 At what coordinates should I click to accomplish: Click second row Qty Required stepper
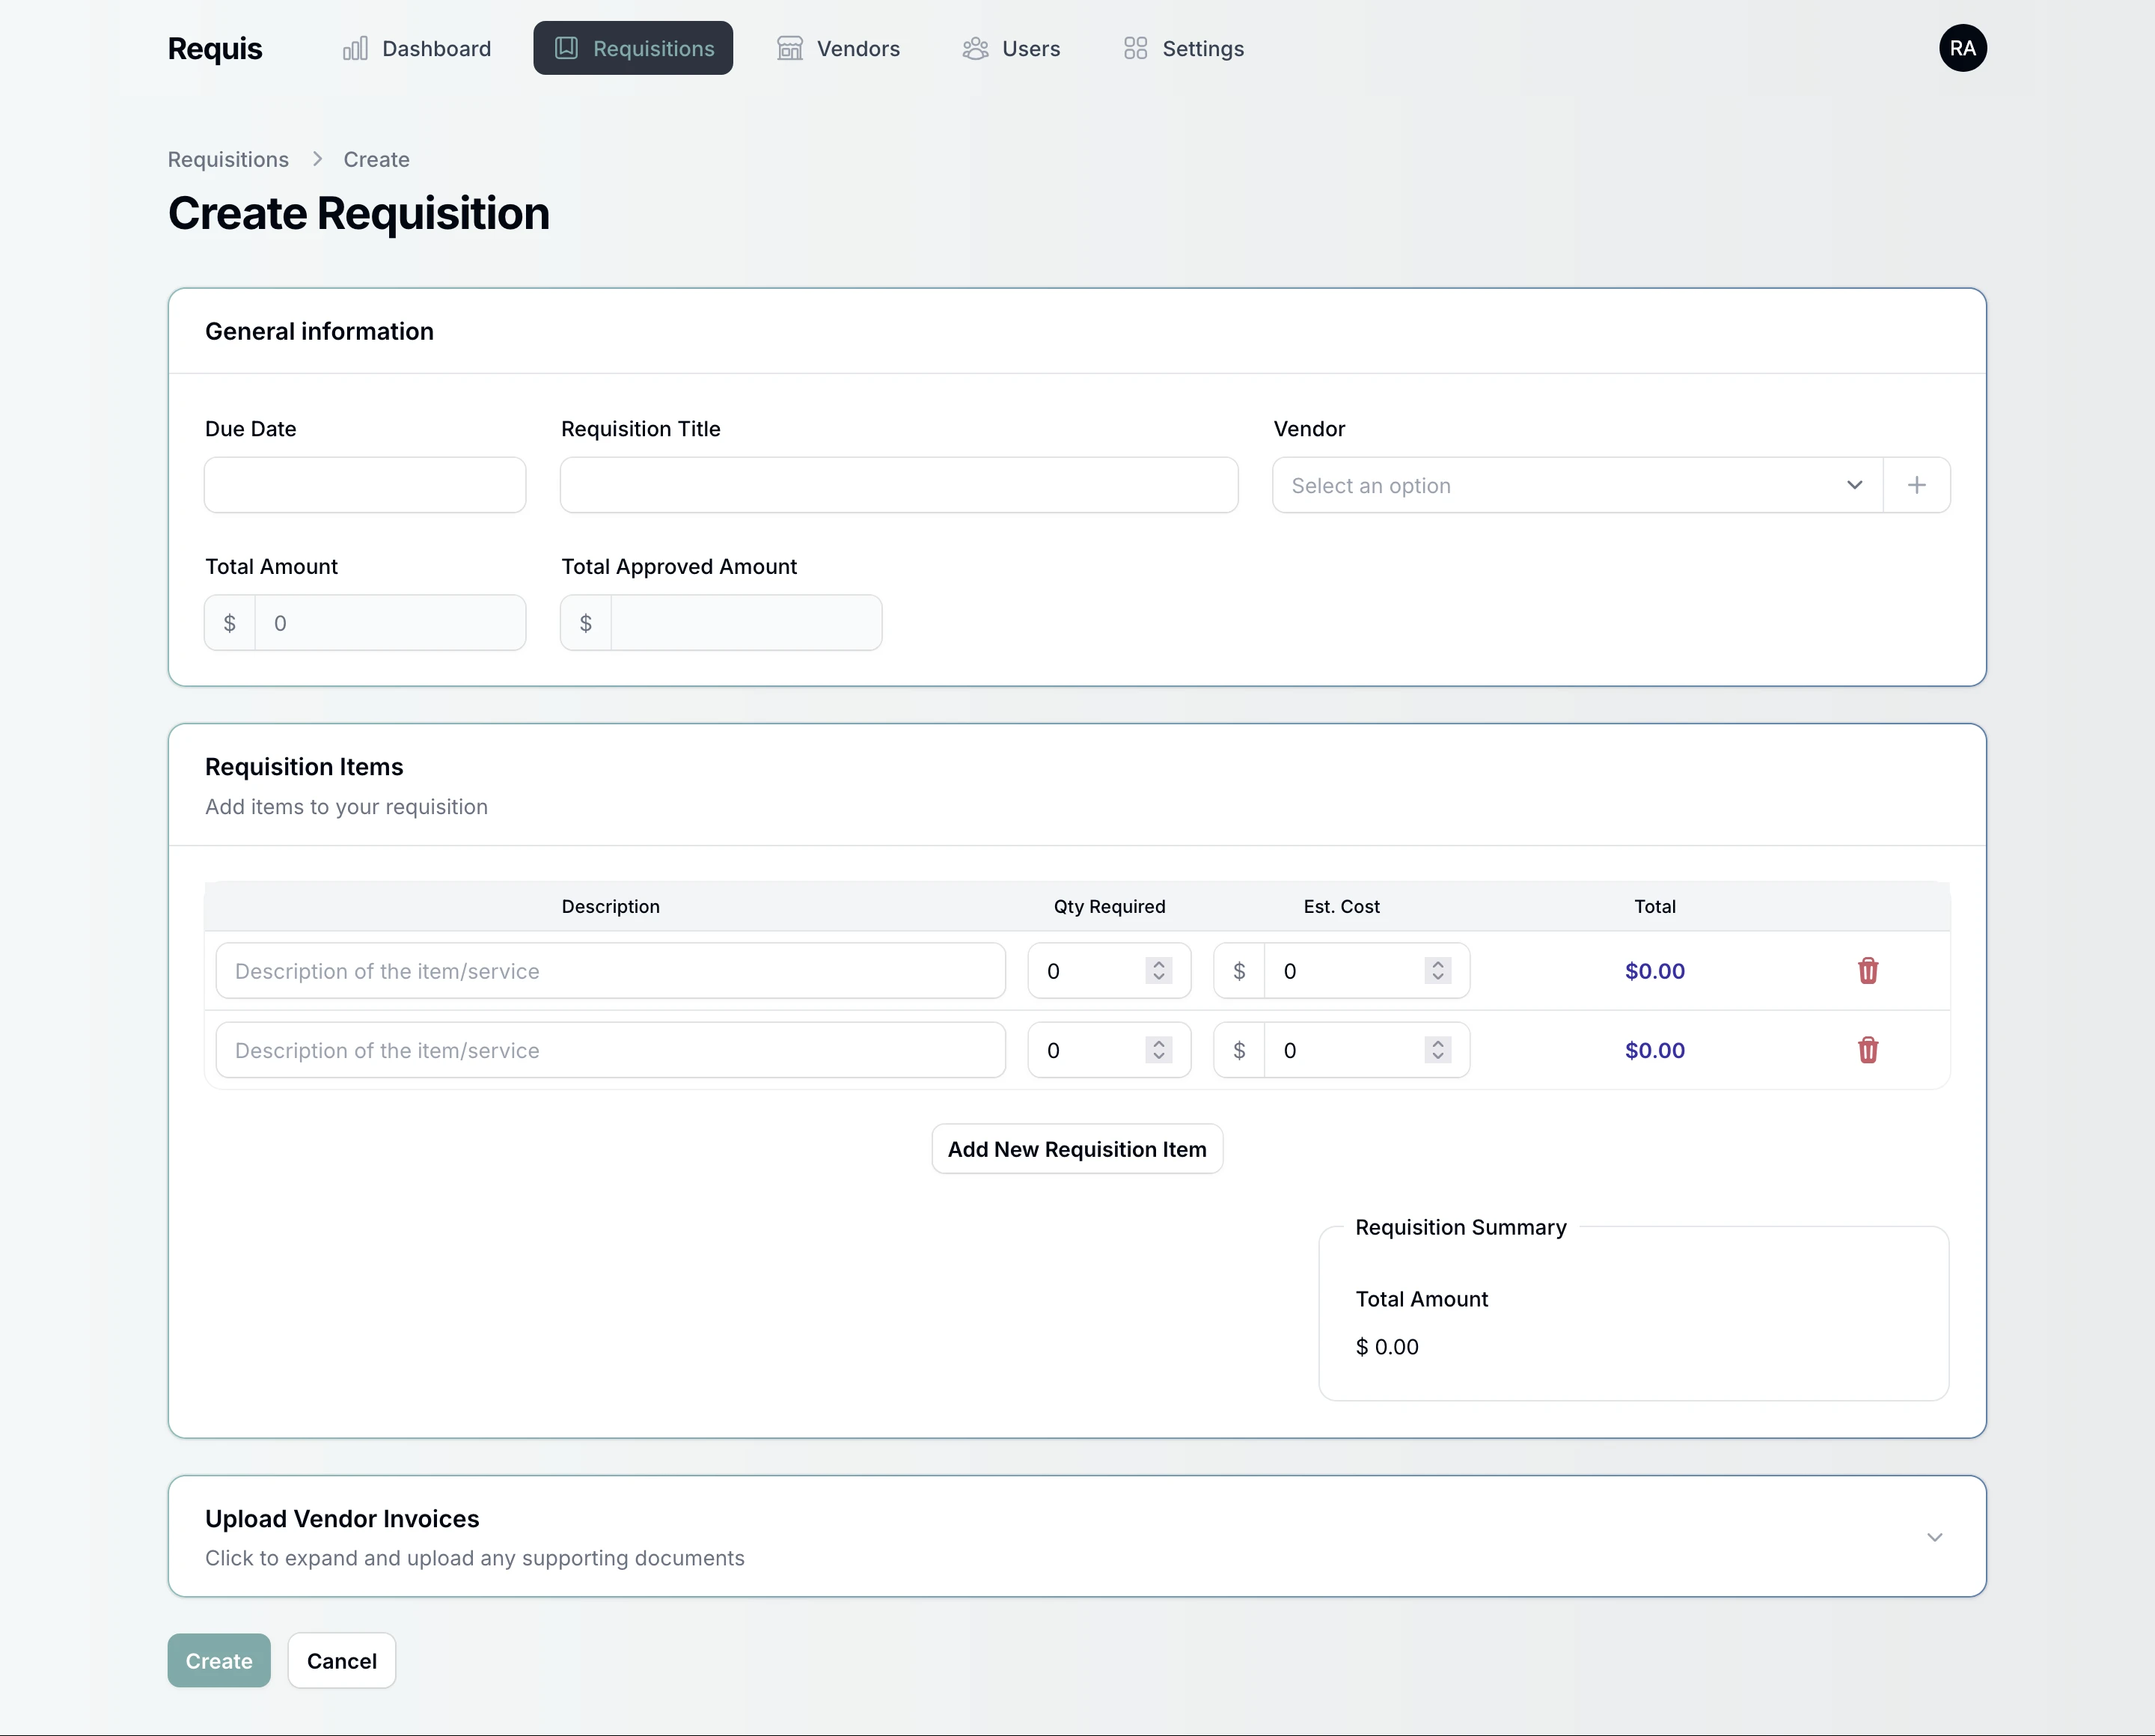click(x=1158, y=1050)
